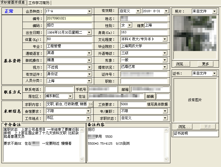Click the 工资要求 field showing 5000
The image size is (221, 167).
pos(133,104)
